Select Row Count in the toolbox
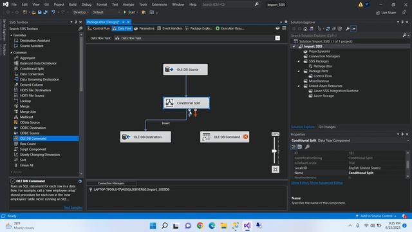The height and width of the screenshot is (232, 412). tap(28, 144)
